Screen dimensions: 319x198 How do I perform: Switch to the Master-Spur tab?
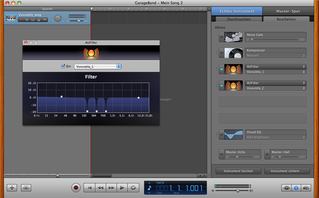288,11
